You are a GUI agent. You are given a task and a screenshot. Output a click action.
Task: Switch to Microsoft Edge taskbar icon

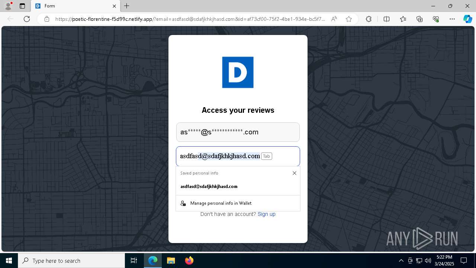click(153, 261)
